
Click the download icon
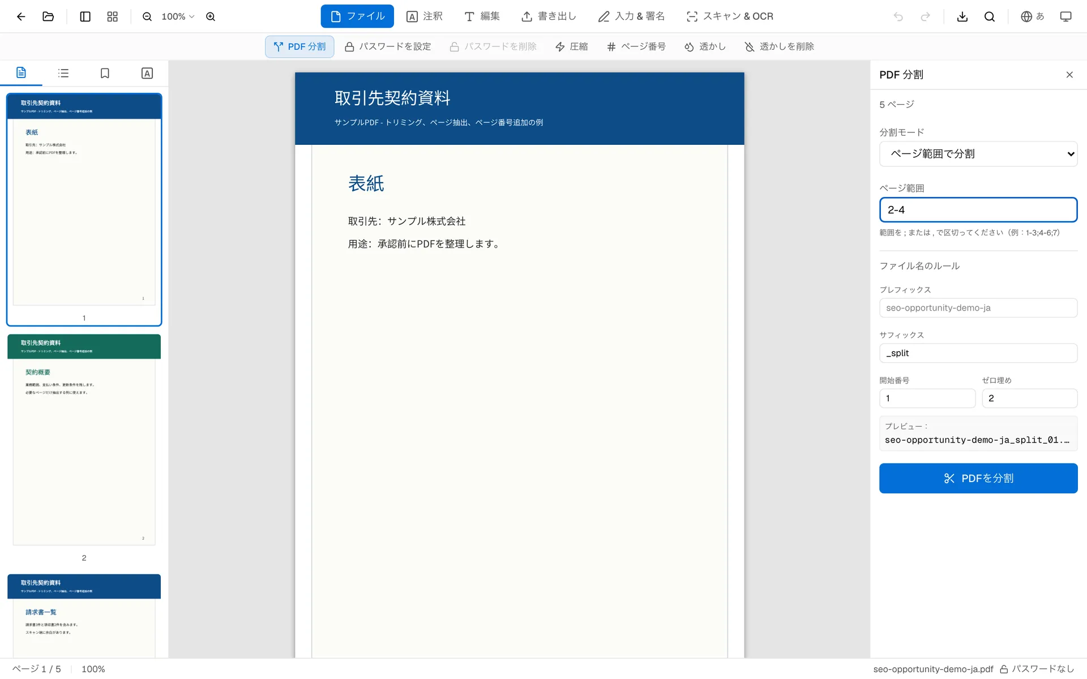pos(962,16)
